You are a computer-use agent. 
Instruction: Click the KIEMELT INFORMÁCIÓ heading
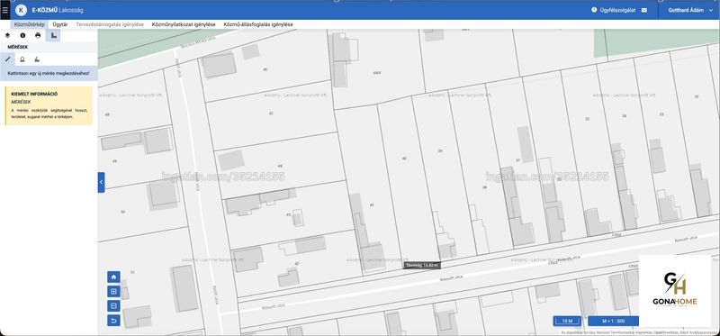click(x=34, y=94)
